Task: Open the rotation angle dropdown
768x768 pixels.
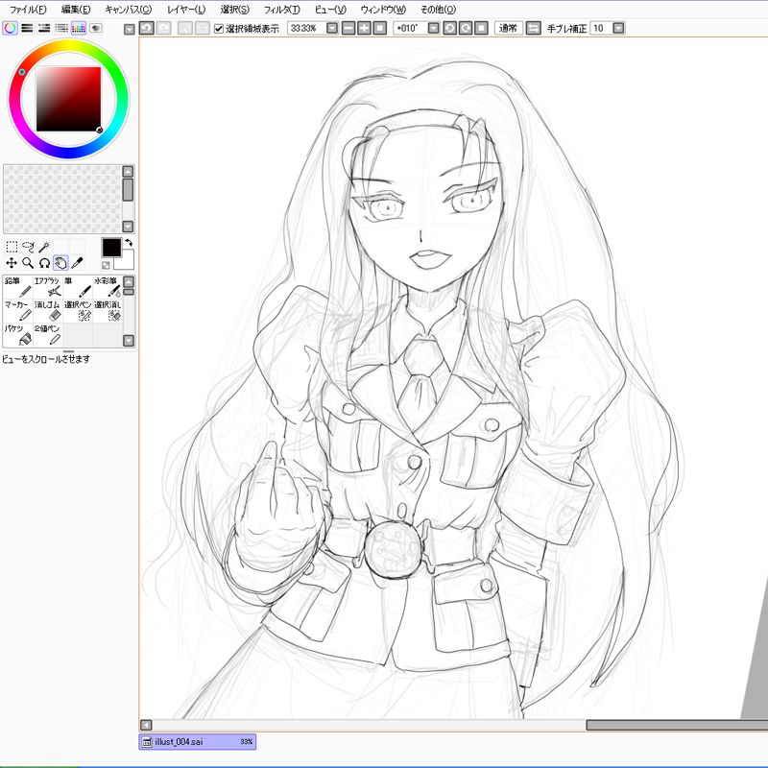Action: point(434,29)
